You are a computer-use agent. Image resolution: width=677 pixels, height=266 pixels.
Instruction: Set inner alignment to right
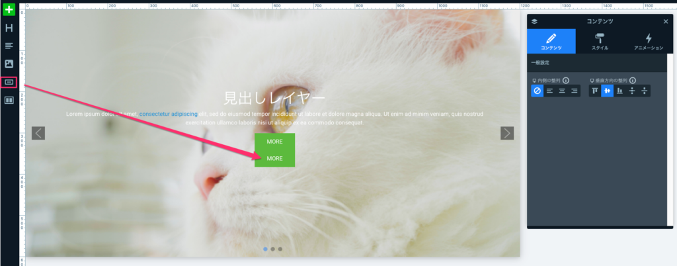click(575, 91)
